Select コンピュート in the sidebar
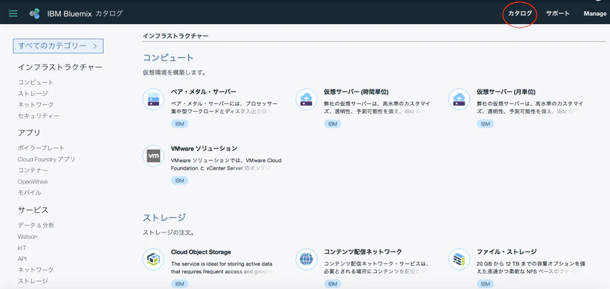This screenshot has width=610, height=289. pyautogui.click(x=36, y=82)
